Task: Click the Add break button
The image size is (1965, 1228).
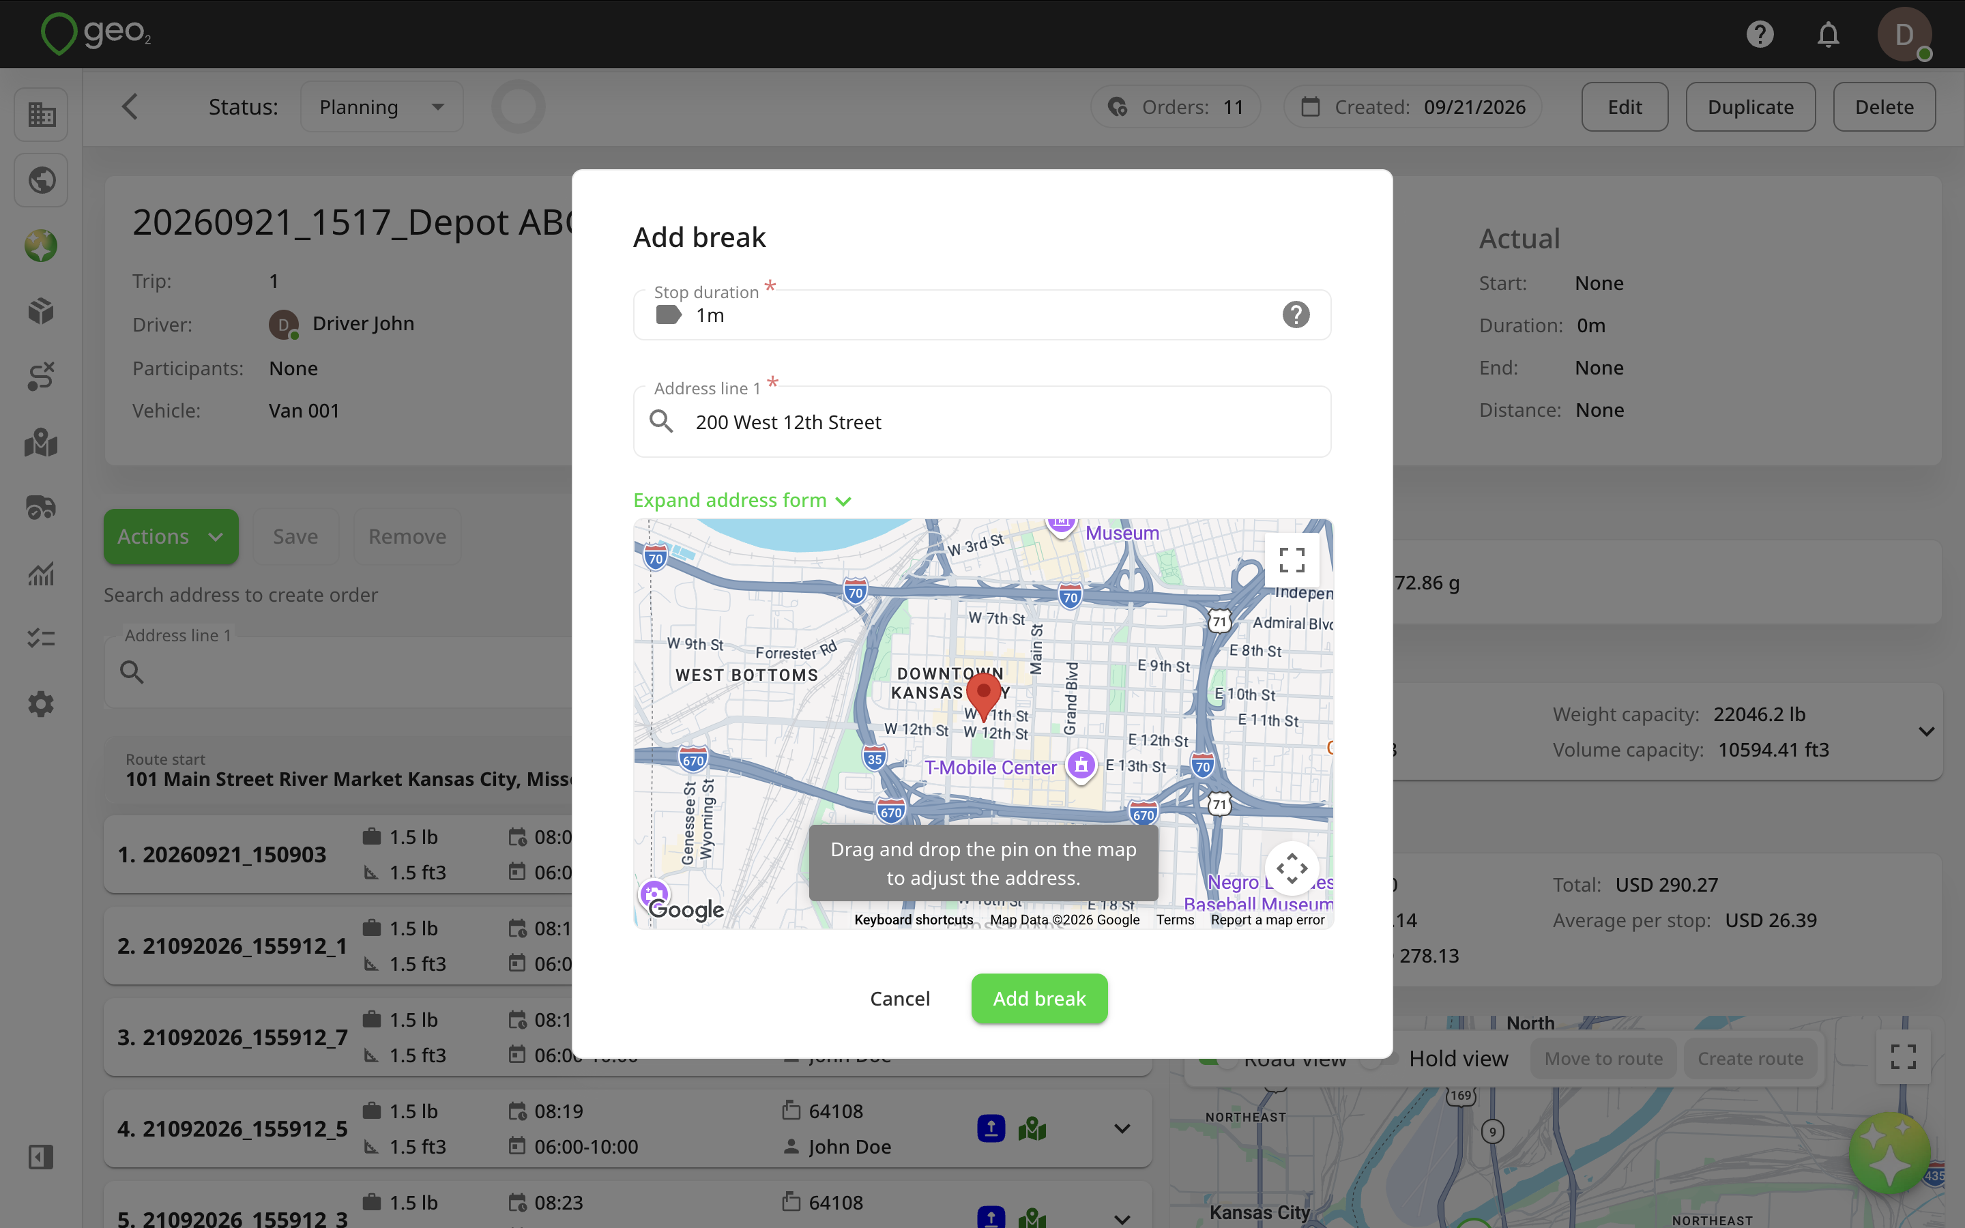Action: pos(1038,998)
